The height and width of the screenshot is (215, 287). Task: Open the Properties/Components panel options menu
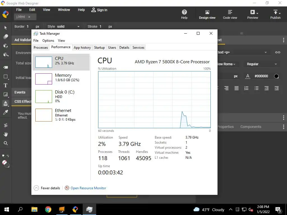(x=283, y=127)
